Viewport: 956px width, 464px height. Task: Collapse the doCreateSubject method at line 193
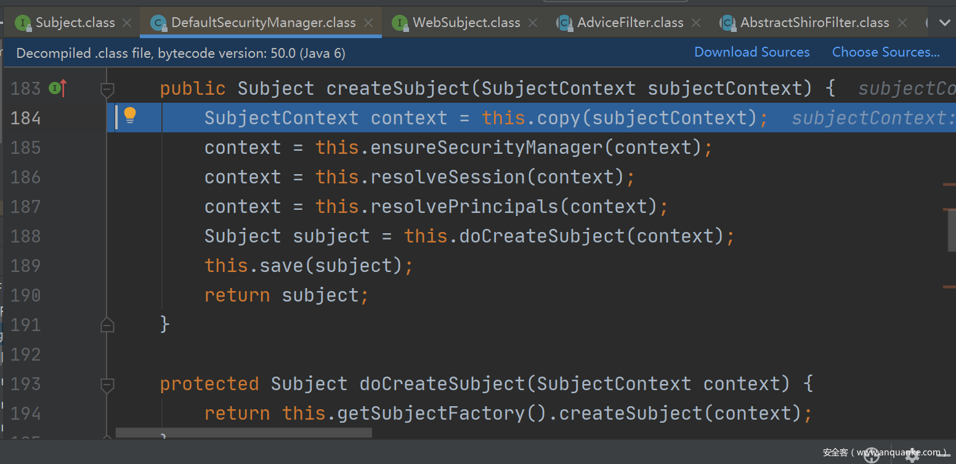pos(107,385)
